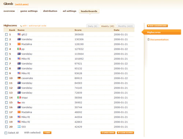Click the Spain flag in rank 17 row
Image resolution: width=183 pixels, height=139 pixels.
[x=19, y=112]
